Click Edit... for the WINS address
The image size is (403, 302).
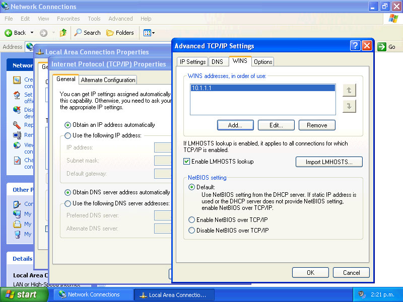pos(276,125)
